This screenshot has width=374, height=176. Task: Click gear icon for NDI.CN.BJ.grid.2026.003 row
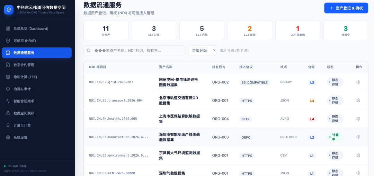click(x=358, y=82)
